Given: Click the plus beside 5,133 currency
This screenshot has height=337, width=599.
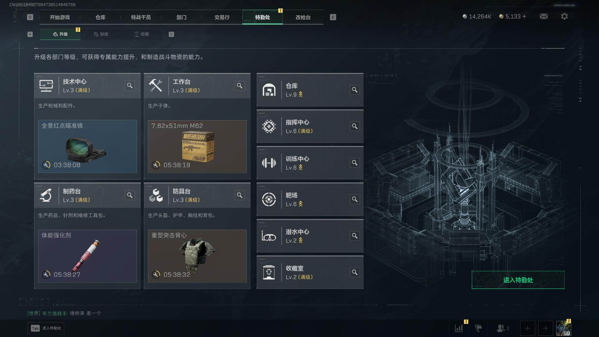Looking at the screenshot, I should (x=524, y=17).
